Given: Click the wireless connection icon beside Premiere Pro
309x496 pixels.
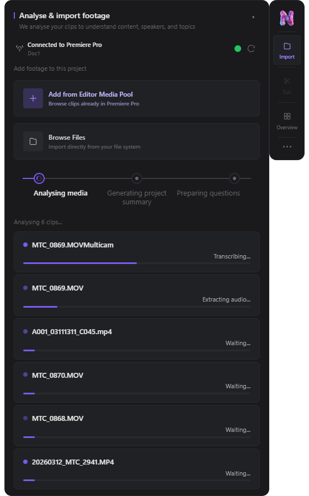Looking at the screenshot, I should 20,48.
